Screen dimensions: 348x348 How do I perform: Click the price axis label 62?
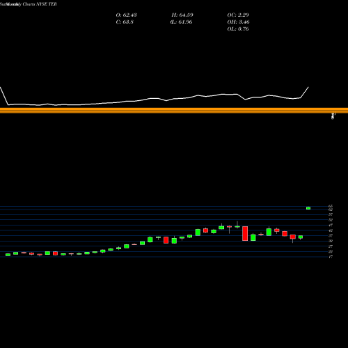pos(331,209)
